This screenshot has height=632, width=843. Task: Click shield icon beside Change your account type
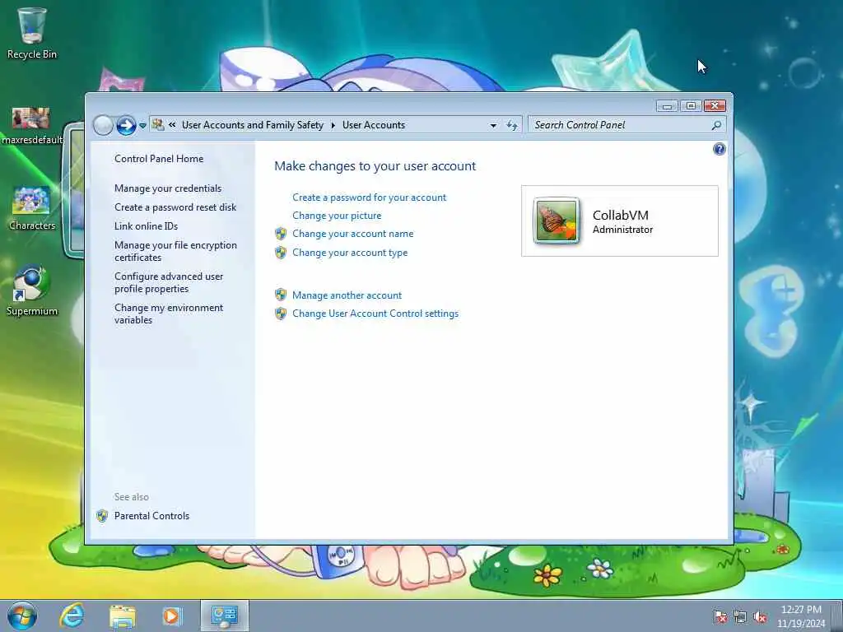click(x=281, y=253)
